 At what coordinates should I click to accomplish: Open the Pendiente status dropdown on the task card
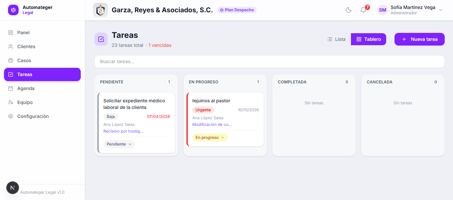pyautogui.click(x=119, y=144)
